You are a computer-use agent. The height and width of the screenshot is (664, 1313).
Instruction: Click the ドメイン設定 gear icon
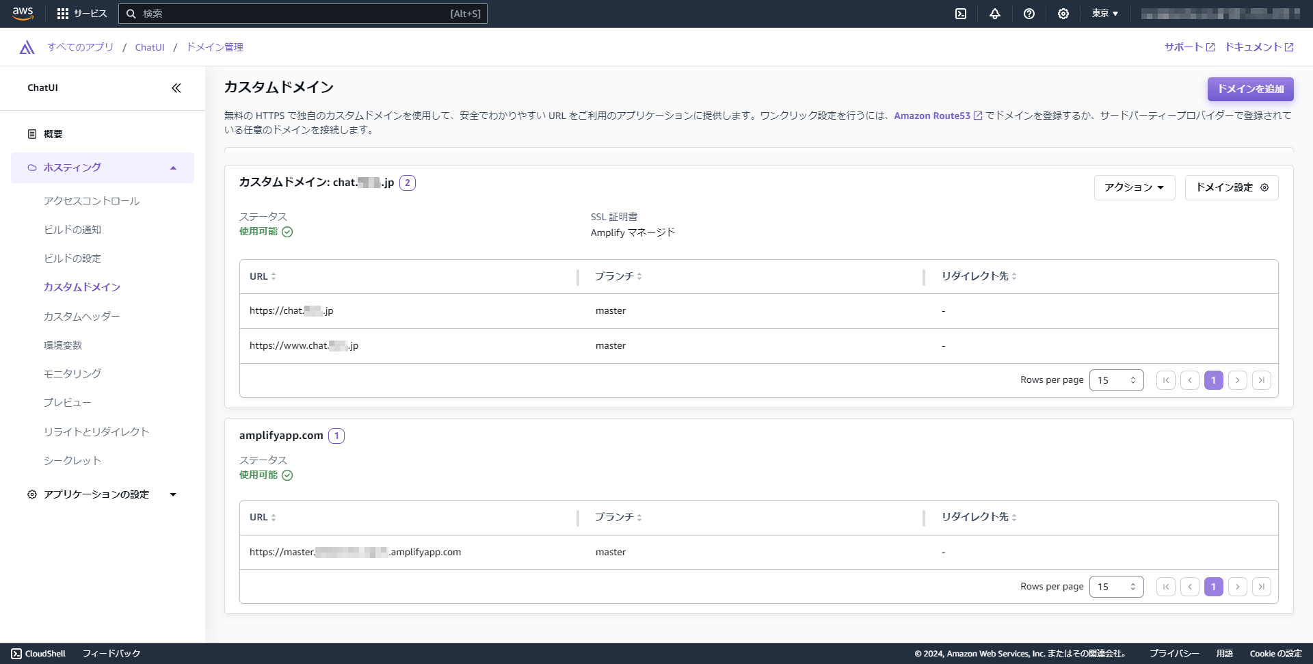1264,187
